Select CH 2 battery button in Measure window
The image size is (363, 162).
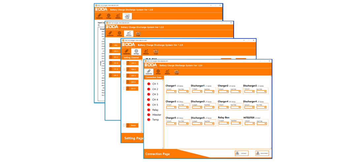pos(115,57)
